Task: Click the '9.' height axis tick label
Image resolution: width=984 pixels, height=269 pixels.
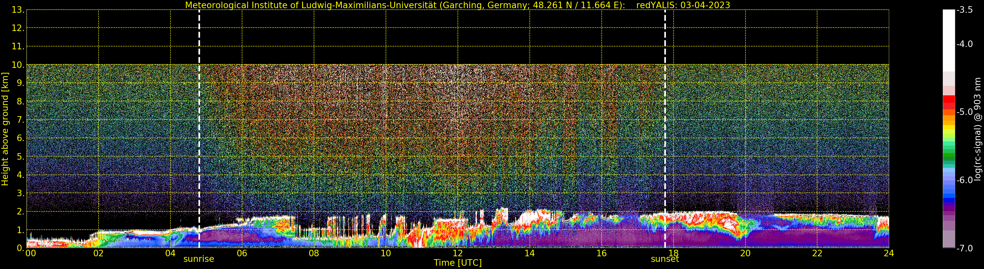Action: [x=20, y=83]
